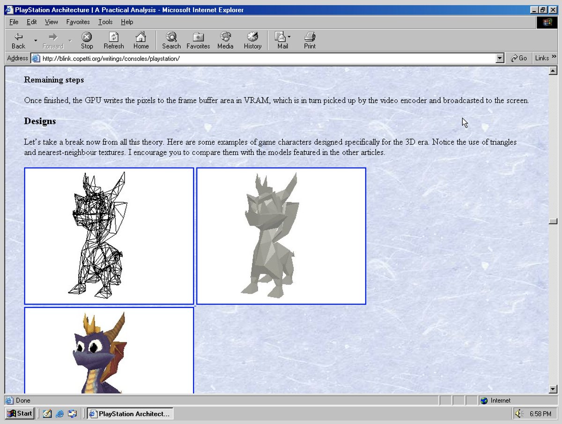
Task: Click the Designs heading
Action: click(x=40, y=121)
